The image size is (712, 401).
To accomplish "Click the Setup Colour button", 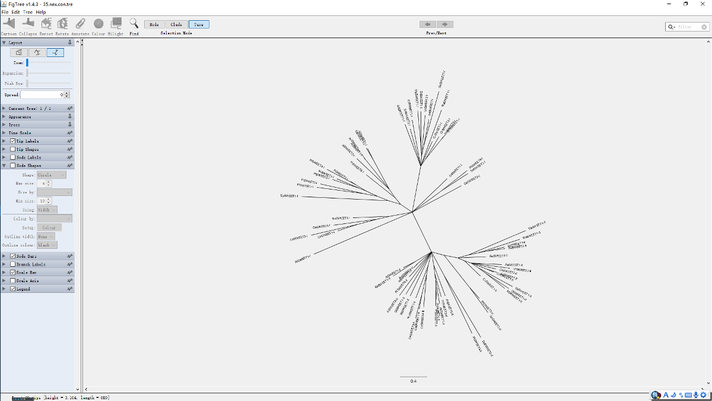I will (x=49, y=228).
